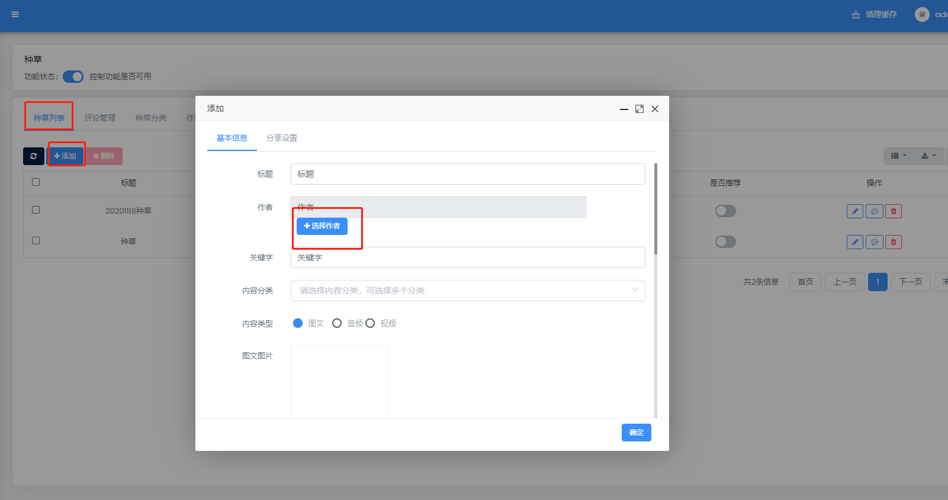Open the export download dropdown
Viewport: 948px width, 500px height.
click(x=928, y=156)
